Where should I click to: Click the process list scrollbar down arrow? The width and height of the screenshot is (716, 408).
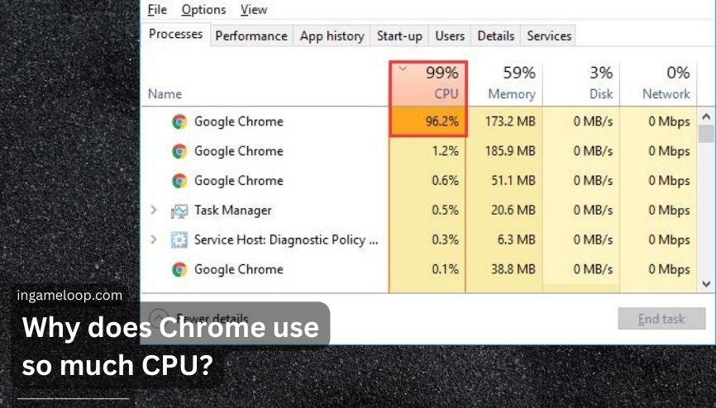[706, 284]
